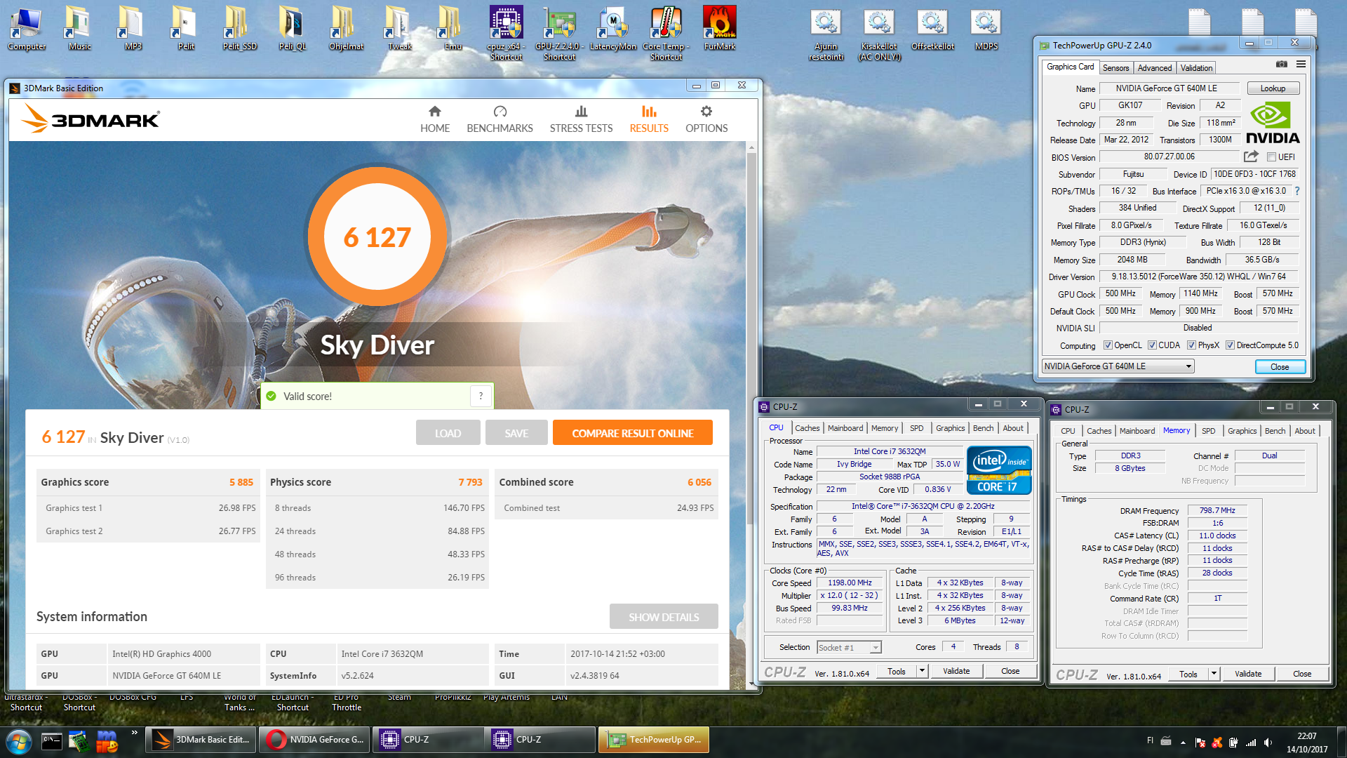Open the 3DMark HOME section
This screenshot has height=758, width=1347.
435,119
